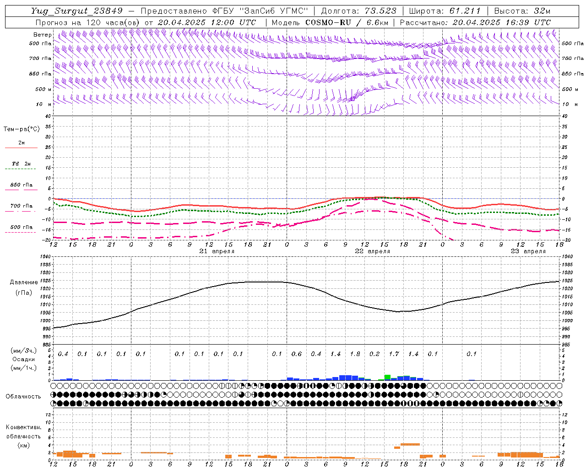The width and height of the screenshot is (586, 468).
Task: Select the precipitation value "0.2"
Action: click(374, 354)
